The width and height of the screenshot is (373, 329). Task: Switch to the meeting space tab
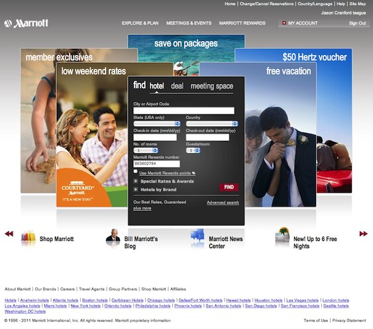[x=212, y=86]
